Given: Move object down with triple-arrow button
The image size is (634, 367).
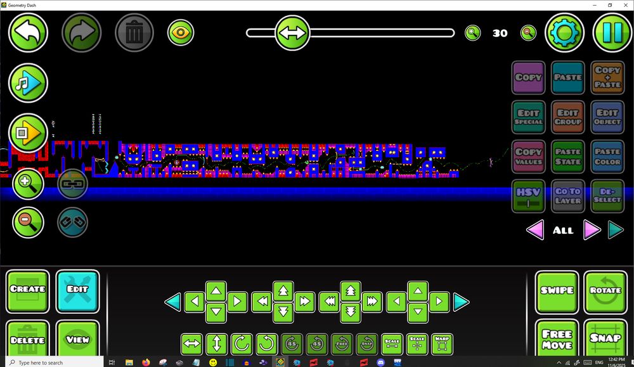Looking at the screenshot, I should click(x=350, y=312).
